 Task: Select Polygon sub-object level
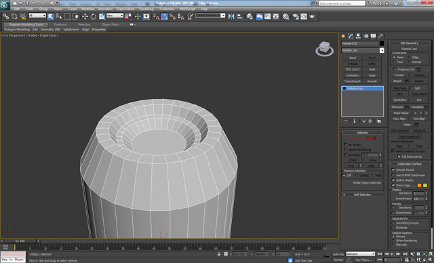(x=368, y=138)
